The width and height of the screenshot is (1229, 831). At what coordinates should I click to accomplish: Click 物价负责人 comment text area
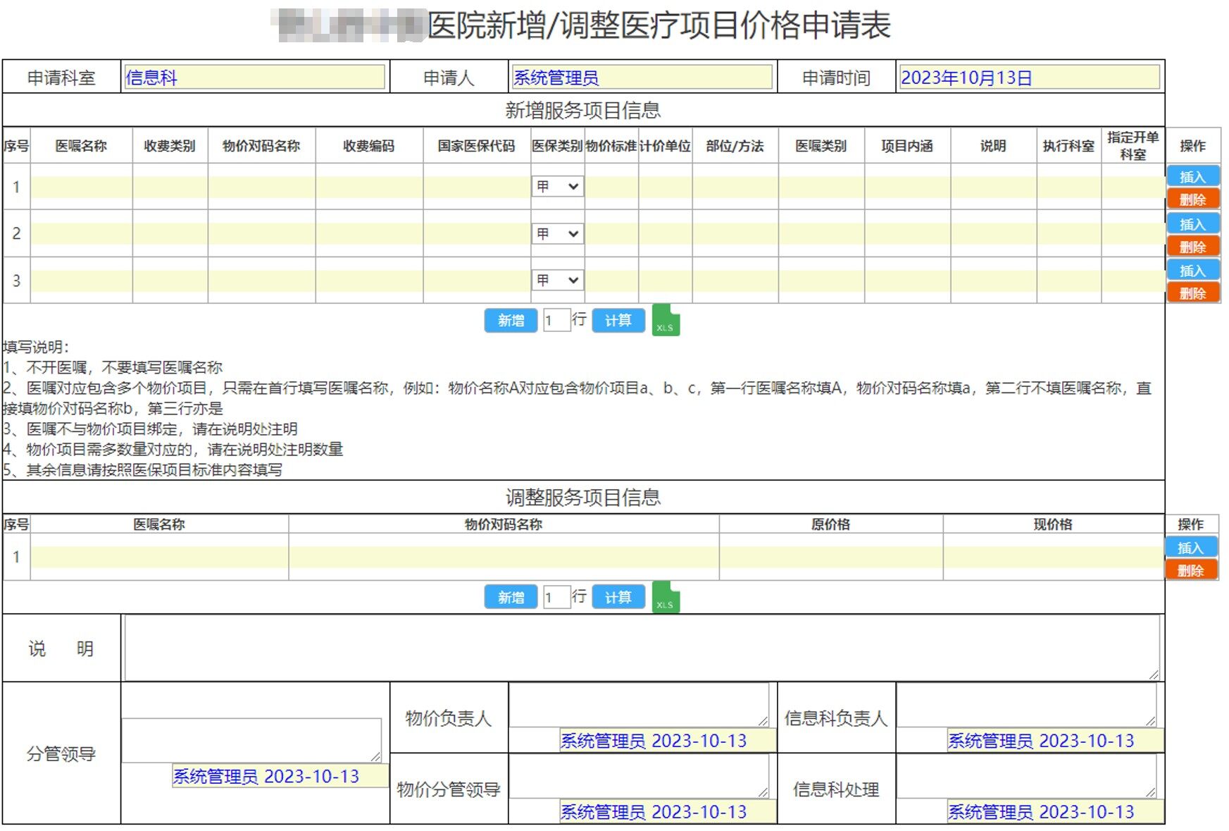[x=638, y=705]
